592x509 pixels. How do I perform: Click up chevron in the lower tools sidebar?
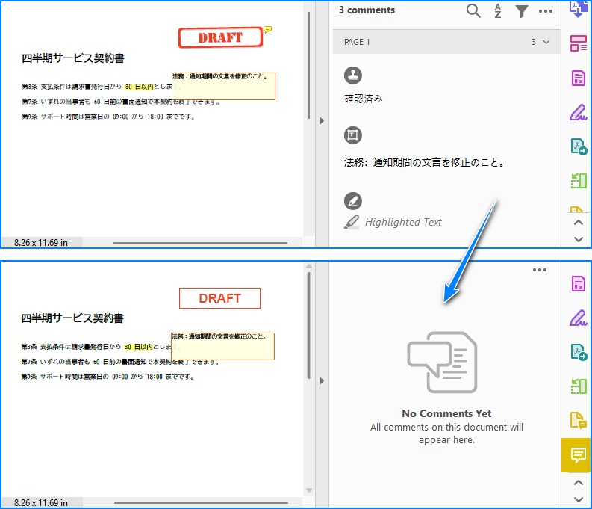click(x=578, y=483)
